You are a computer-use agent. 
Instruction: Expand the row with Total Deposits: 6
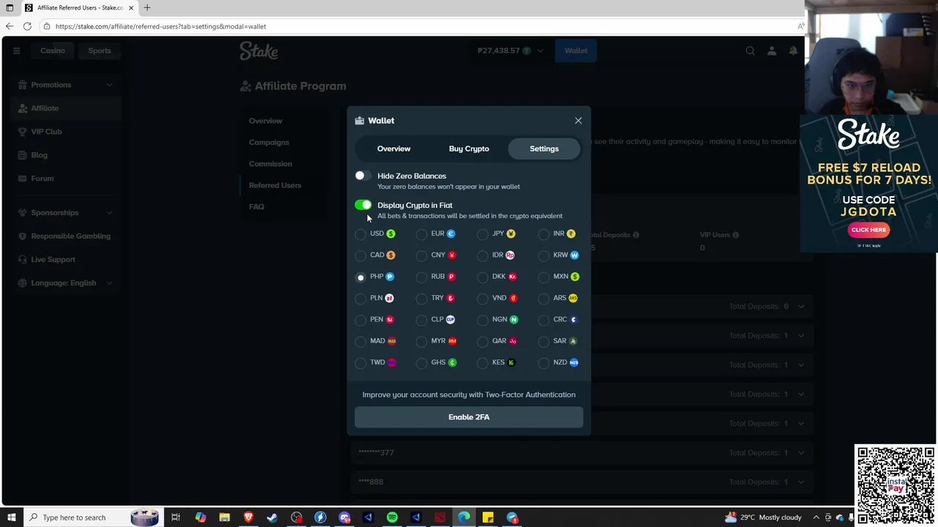coord(801,307)
